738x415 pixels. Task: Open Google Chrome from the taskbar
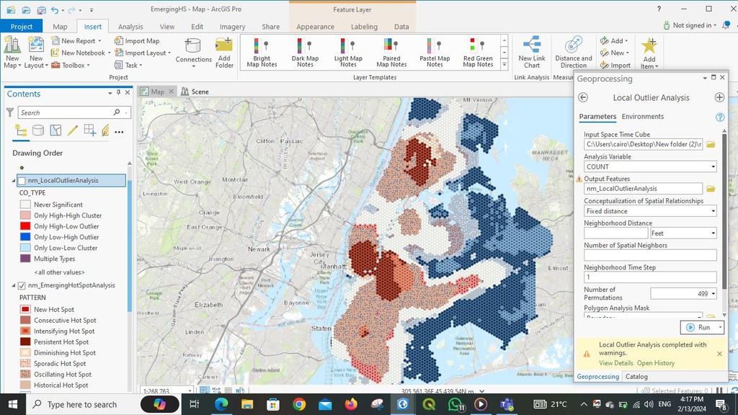[299, 403]
